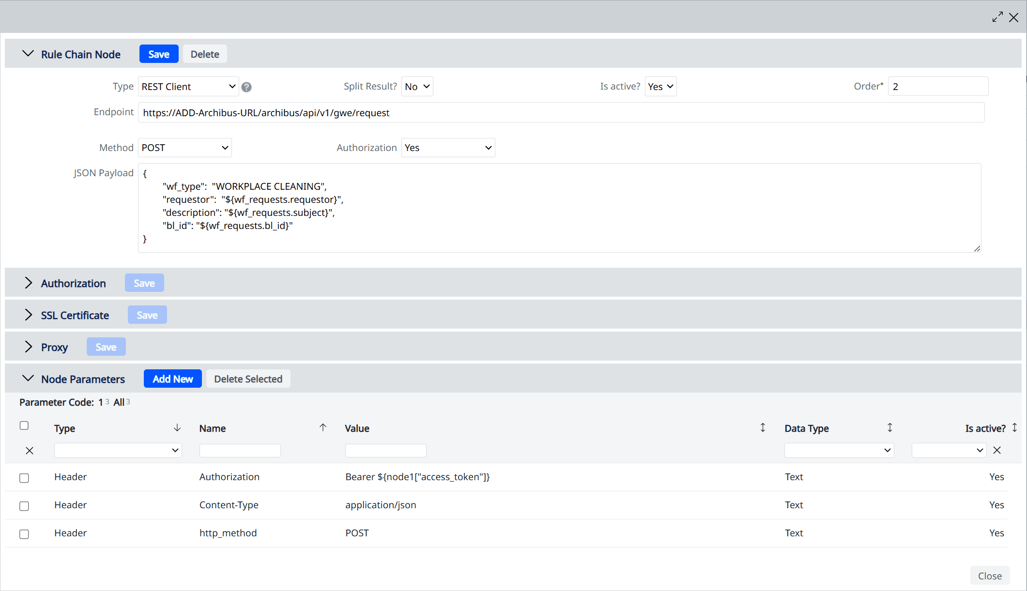Open the Data Type filter dropdown
The height and width of the screenshot is (591, 1027).
click(x=839, y=450)
